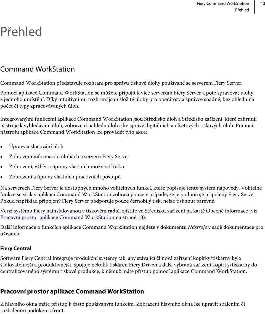The width and height of the screenshot is (265, 314).
Task: Click bullet item Úpravy a slučování úloh
Action: tap(36, 147)
